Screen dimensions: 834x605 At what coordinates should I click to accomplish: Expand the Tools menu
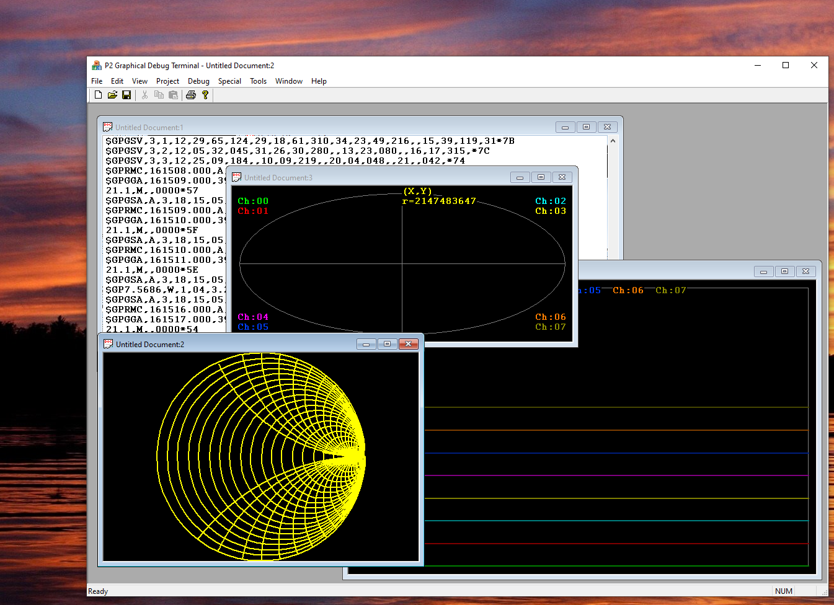coord(258,81)
